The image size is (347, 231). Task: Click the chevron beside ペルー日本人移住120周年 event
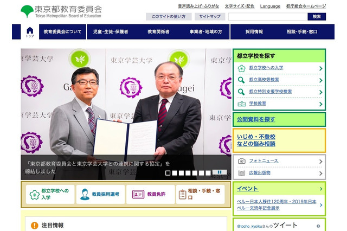321,205
